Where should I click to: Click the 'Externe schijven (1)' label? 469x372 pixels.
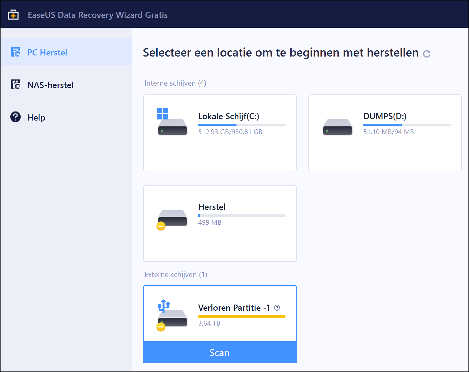(x=176, y=275)
